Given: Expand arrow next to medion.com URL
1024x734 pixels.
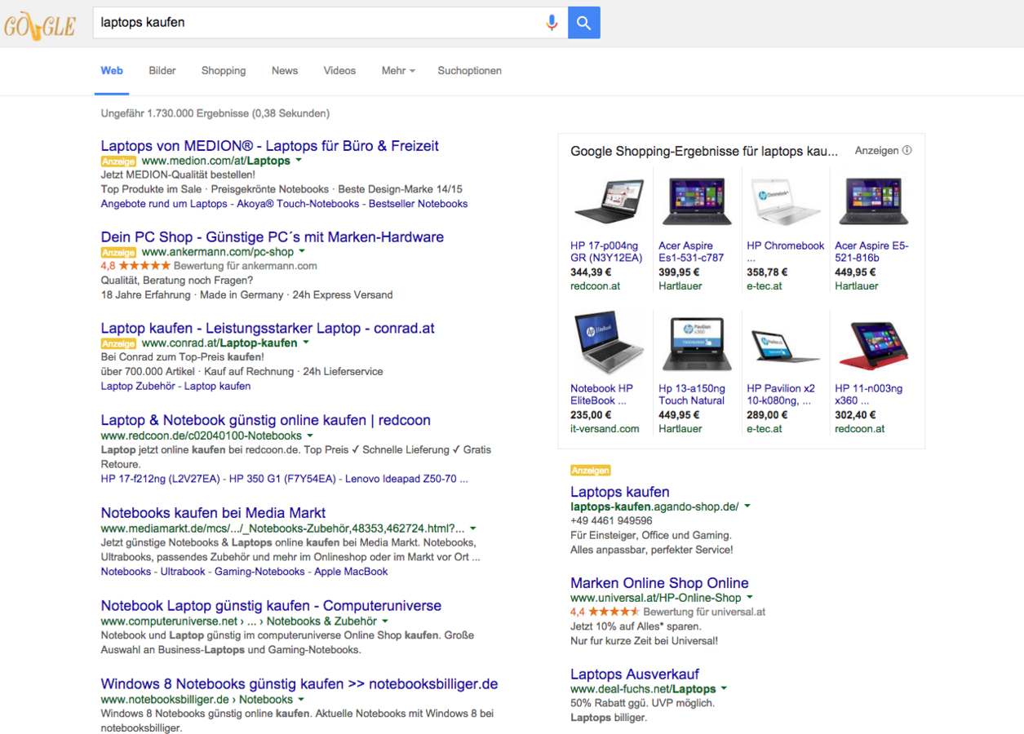Looking at the screenshot, I should 299,161.
